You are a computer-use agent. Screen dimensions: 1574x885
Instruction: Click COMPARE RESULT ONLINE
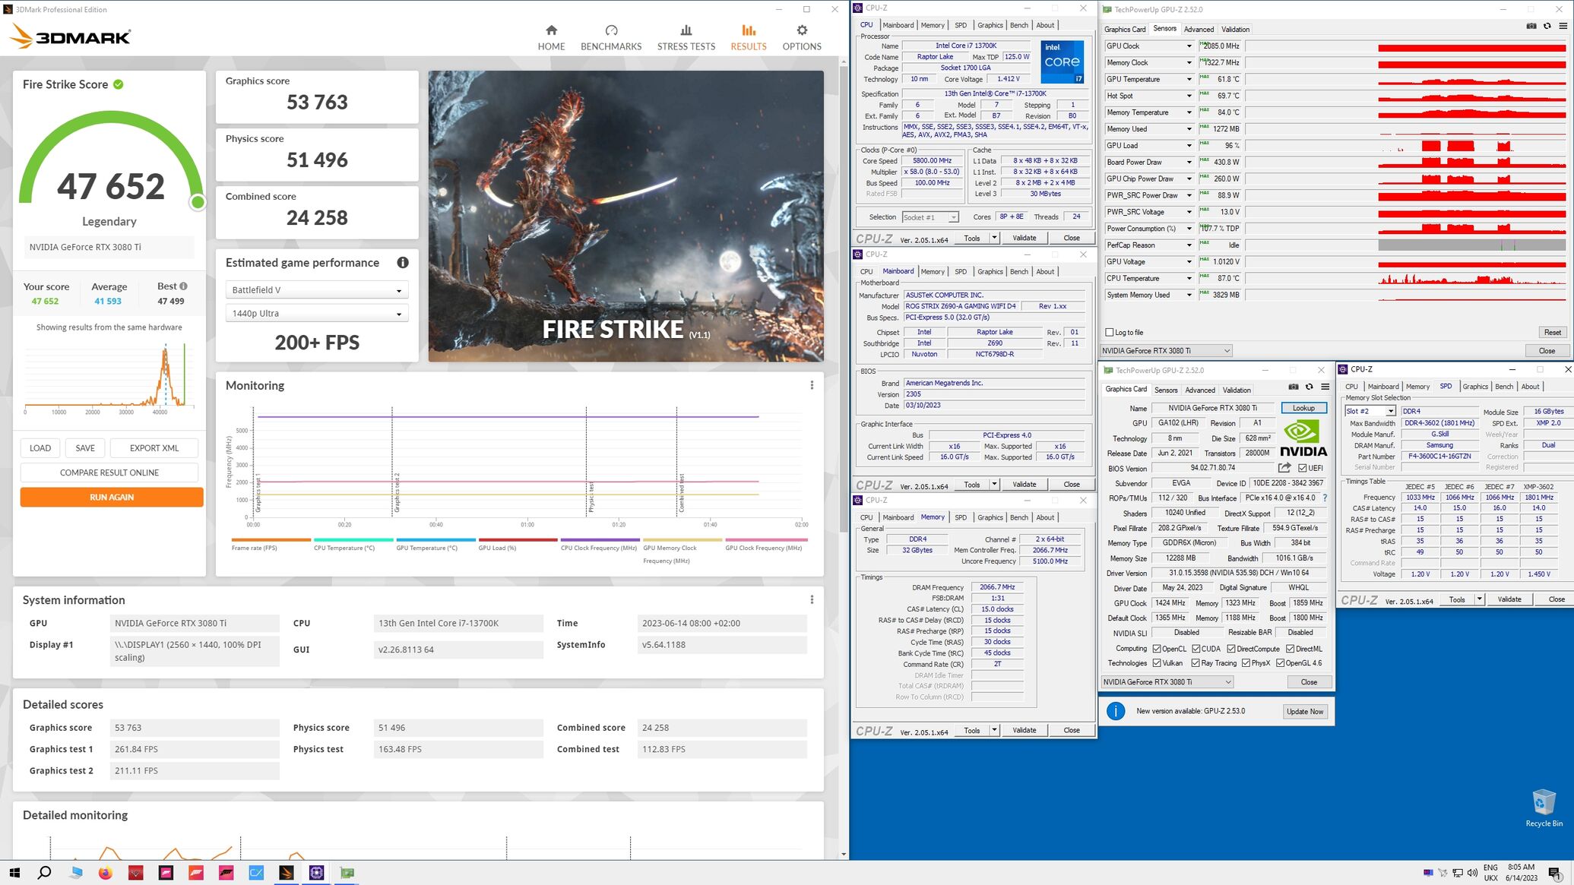pos(109,473)
